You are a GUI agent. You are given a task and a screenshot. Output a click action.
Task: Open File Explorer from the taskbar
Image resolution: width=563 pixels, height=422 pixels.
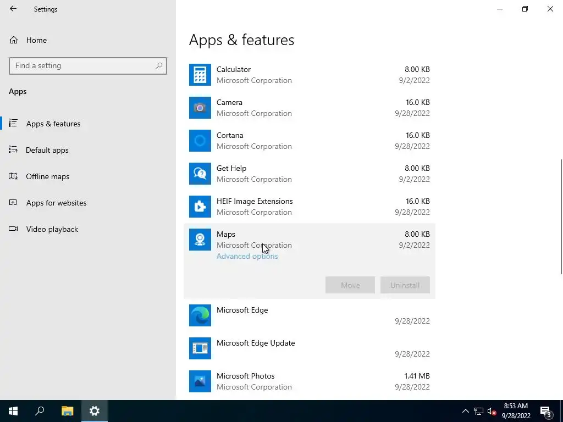(x=67, y=411)
